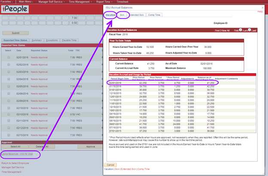Click the Find link in Vacation header

tap(217, 31)
